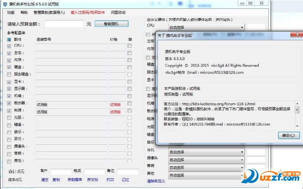Expand the 其他 自动选择 dropdown
The height and width of the screenshot is (189, 303).
242,175
